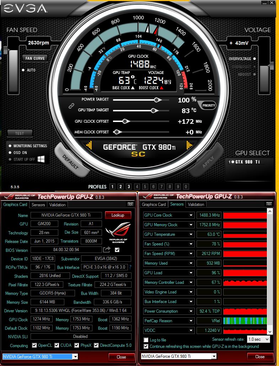Open the Fan Speed (%) sensor dropdown
This screenshot has width=279, height=366.
191,244
